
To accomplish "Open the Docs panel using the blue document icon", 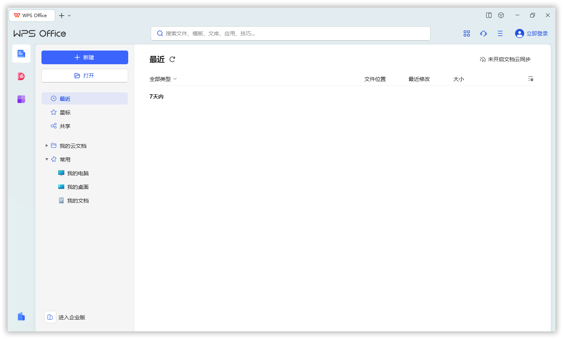I will click(x=21, y=54).
